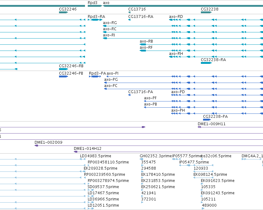
Task: Select the CG32246-RB transcript
Action: tap(63, 69)
